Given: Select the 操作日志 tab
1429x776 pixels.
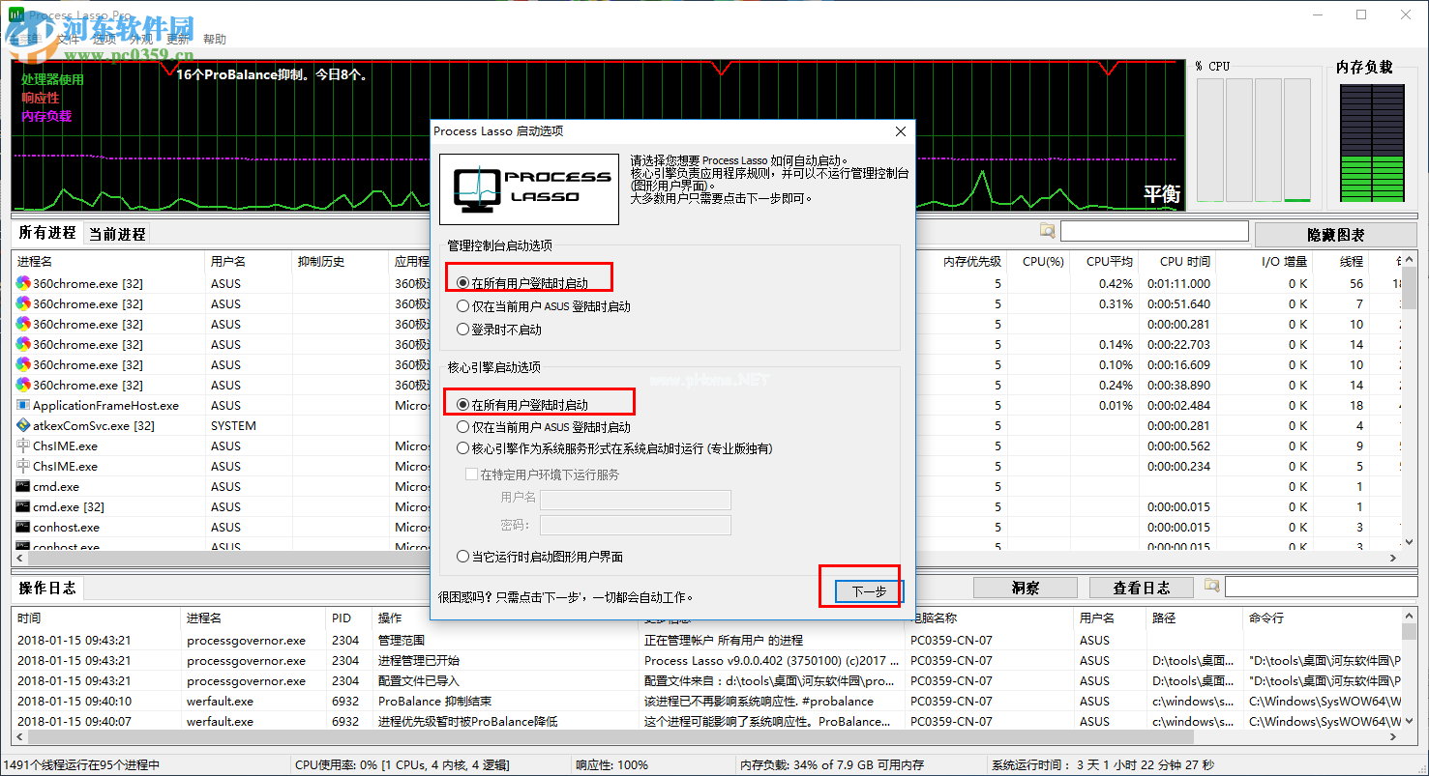Looking at the screenshot, I should tap(47, 588).
